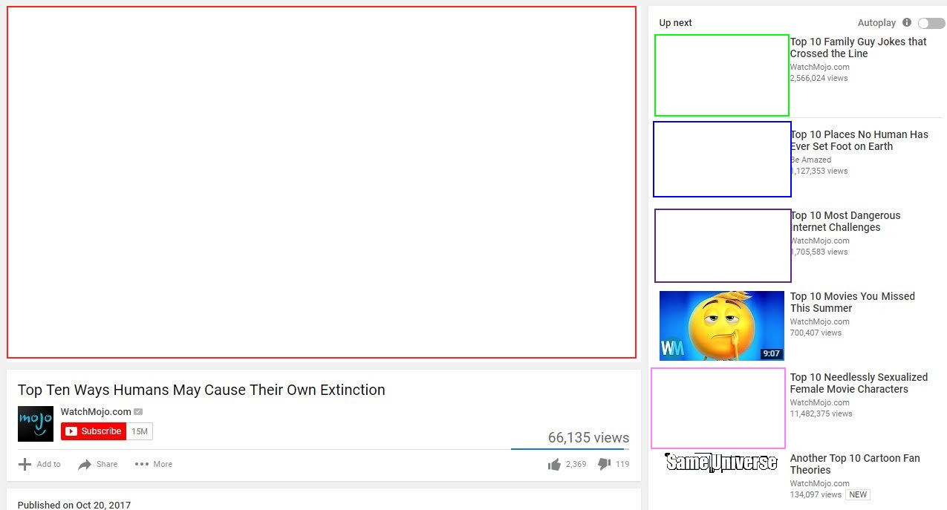Image resolution: width=947 pixels, height=510 pixels.
Task: Click the Add to plus icon
Action: (x=25, y=464)
